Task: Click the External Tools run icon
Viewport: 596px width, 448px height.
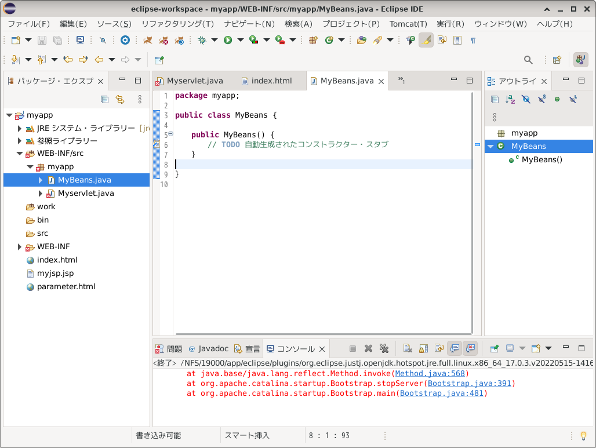Action: coord(280,40)
